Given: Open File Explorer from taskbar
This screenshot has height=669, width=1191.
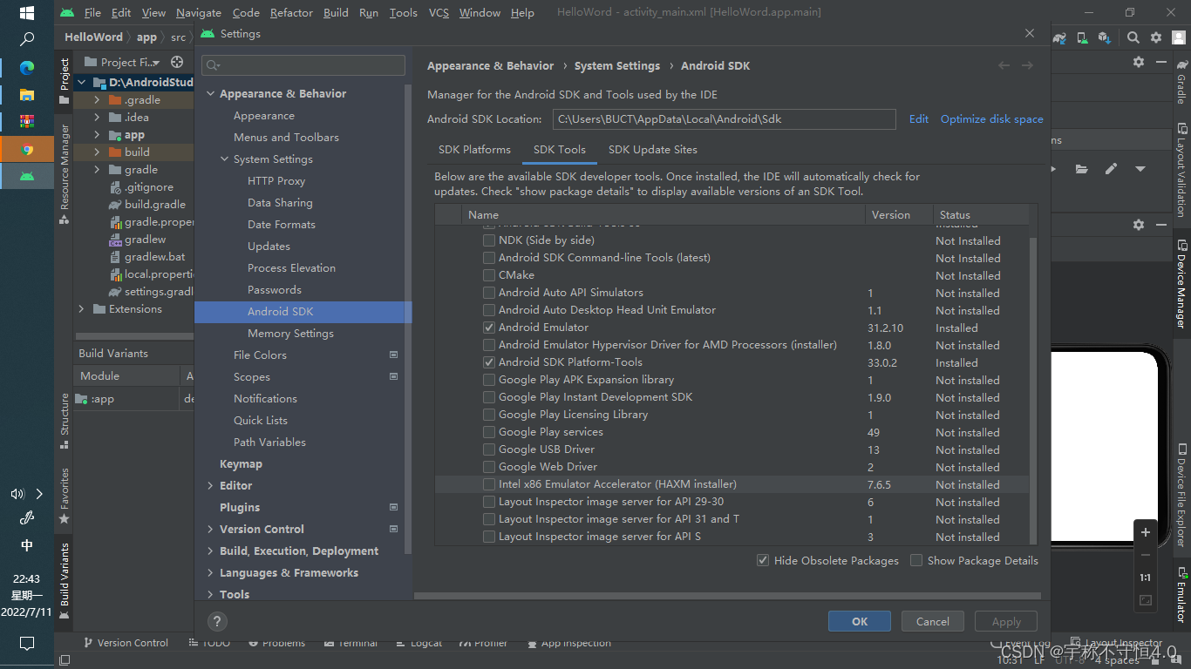Looking at the screenshot, I should pyautogui.click(x=27, y=94).
